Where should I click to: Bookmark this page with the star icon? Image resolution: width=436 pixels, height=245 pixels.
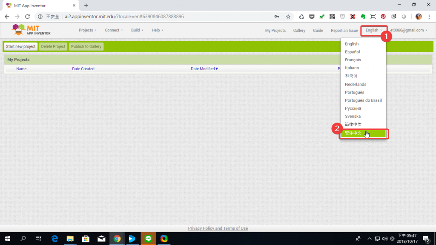click(x=288, y=17)
